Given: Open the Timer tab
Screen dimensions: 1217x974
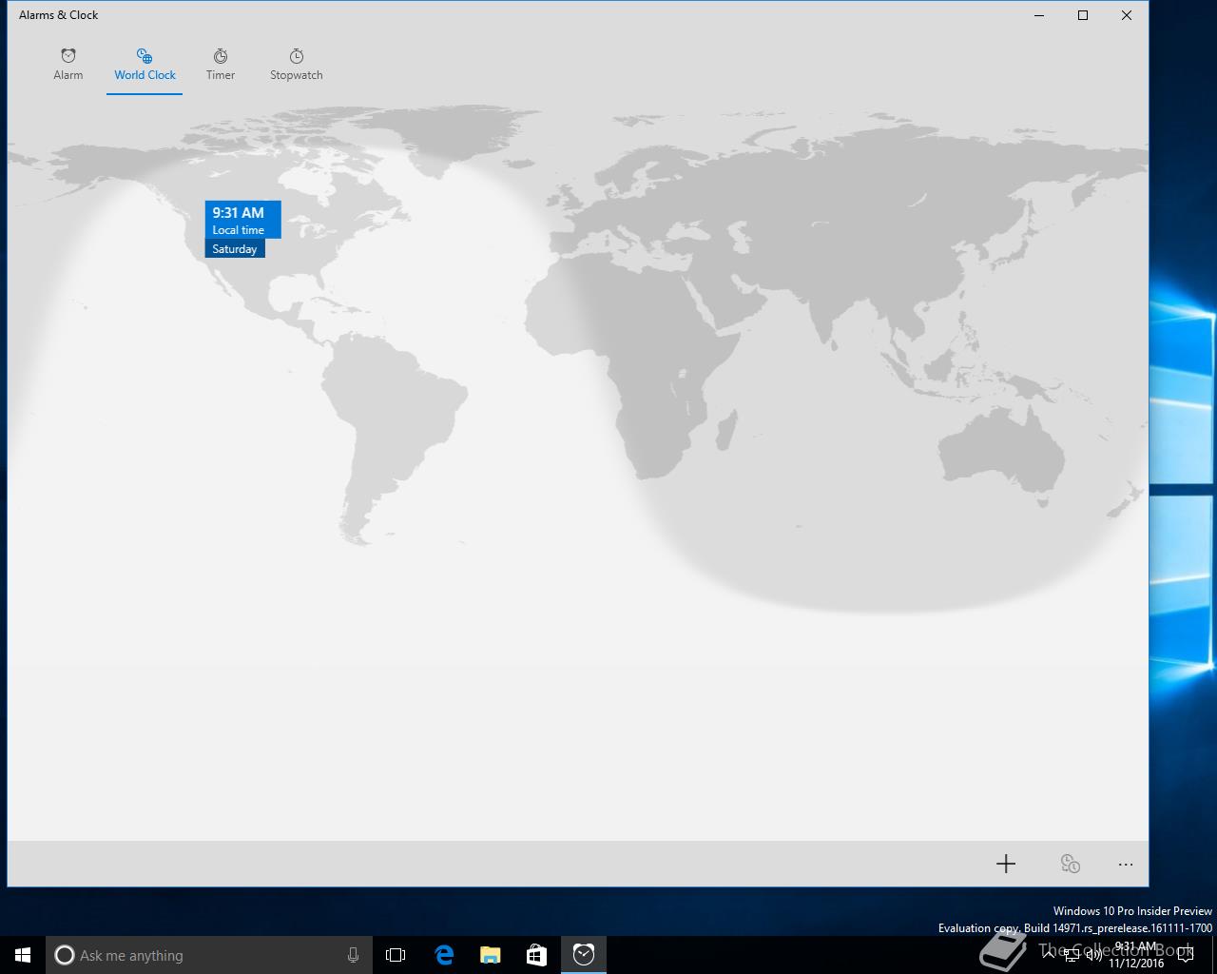Looking at the screenshot, I should (221, 65).
